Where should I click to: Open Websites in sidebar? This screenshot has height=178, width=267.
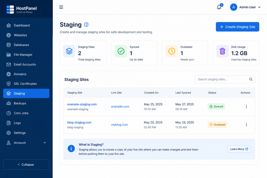pyautogui.click(x=26, y=35)
